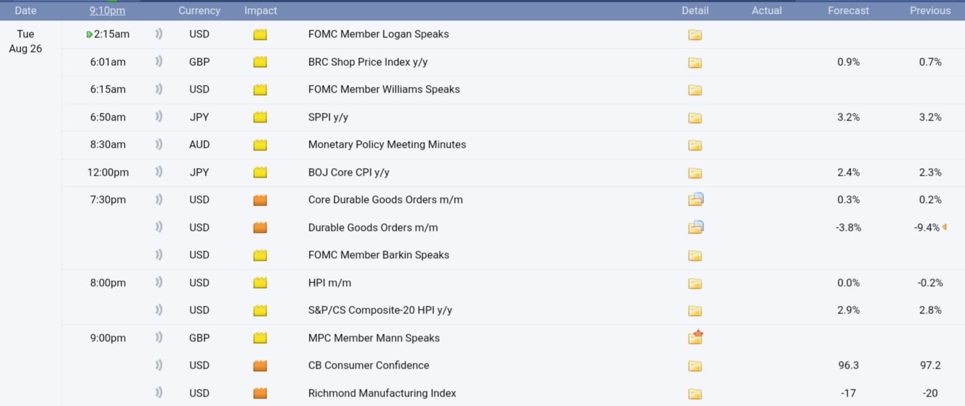Click orange impact icon for CB Consumer Confidence
Image resolution: width=965 pixels, height=406 pixels.
point(260,366)
